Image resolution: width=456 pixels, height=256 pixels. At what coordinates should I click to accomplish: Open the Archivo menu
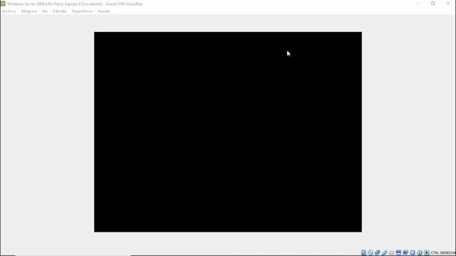pos(9,11)
